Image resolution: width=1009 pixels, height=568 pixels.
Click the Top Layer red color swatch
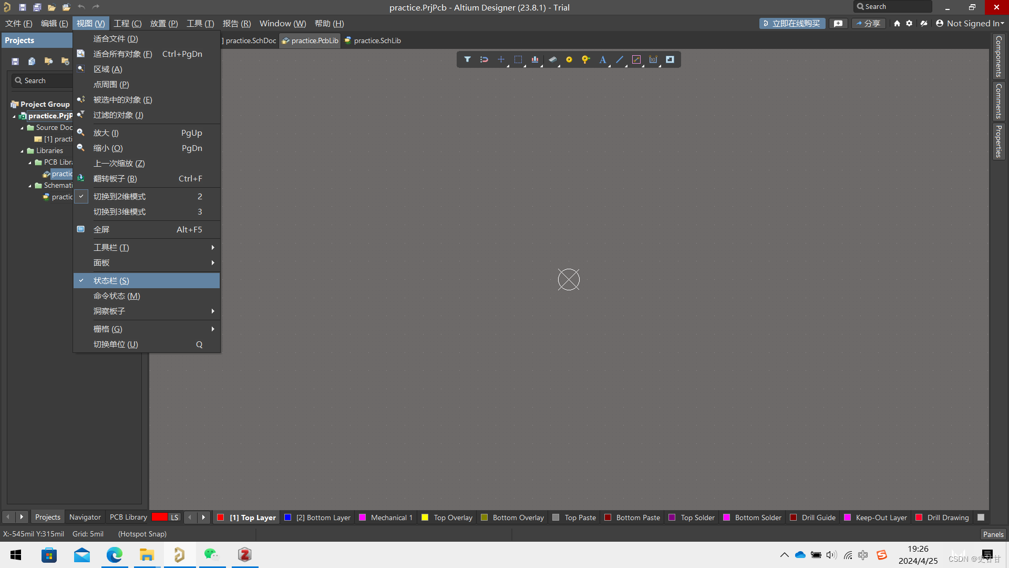(x=221, y=518)
